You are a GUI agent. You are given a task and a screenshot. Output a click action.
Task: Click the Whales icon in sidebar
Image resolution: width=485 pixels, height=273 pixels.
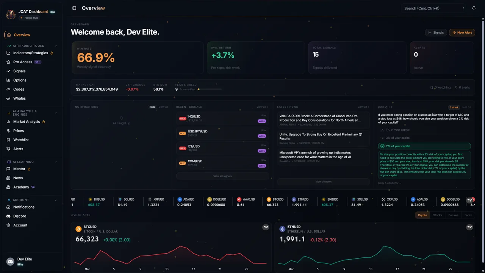click(8, 98)
